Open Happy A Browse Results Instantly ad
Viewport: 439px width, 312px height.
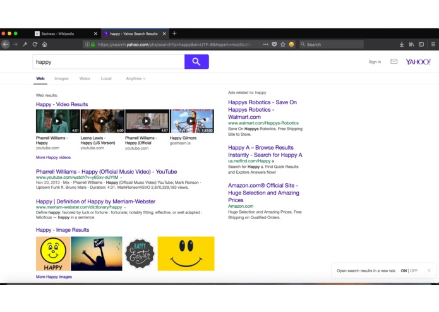click(x=265, y=151)
